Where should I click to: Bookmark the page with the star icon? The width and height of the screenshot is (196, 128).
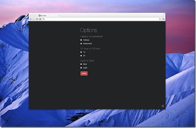[160, 19]
